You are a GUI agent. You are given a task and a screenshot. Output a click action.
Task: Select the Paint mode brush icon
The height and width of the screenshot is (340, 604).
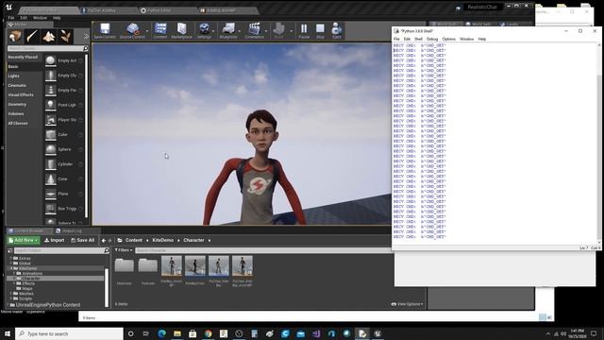coord(32,36)
